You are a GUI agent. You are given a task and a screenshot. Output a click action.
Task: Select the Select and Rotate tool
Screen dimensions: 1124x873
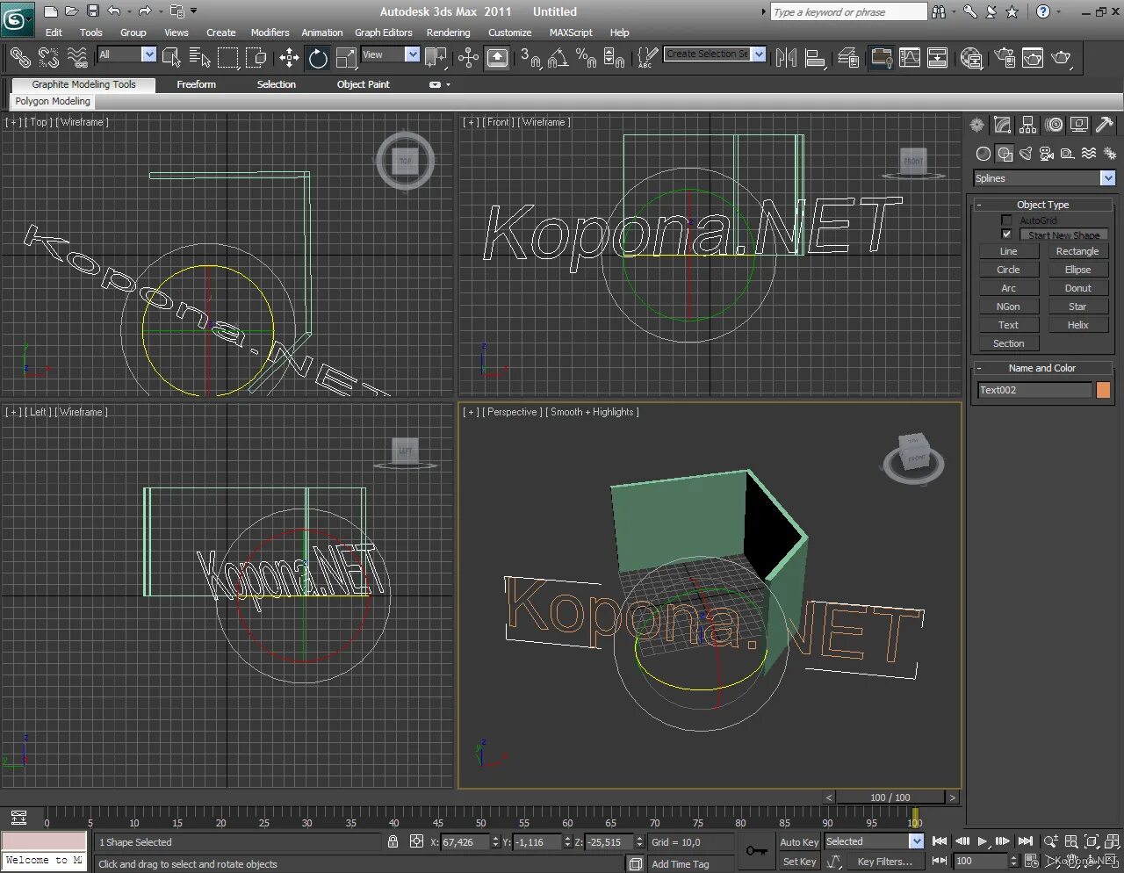318,57
